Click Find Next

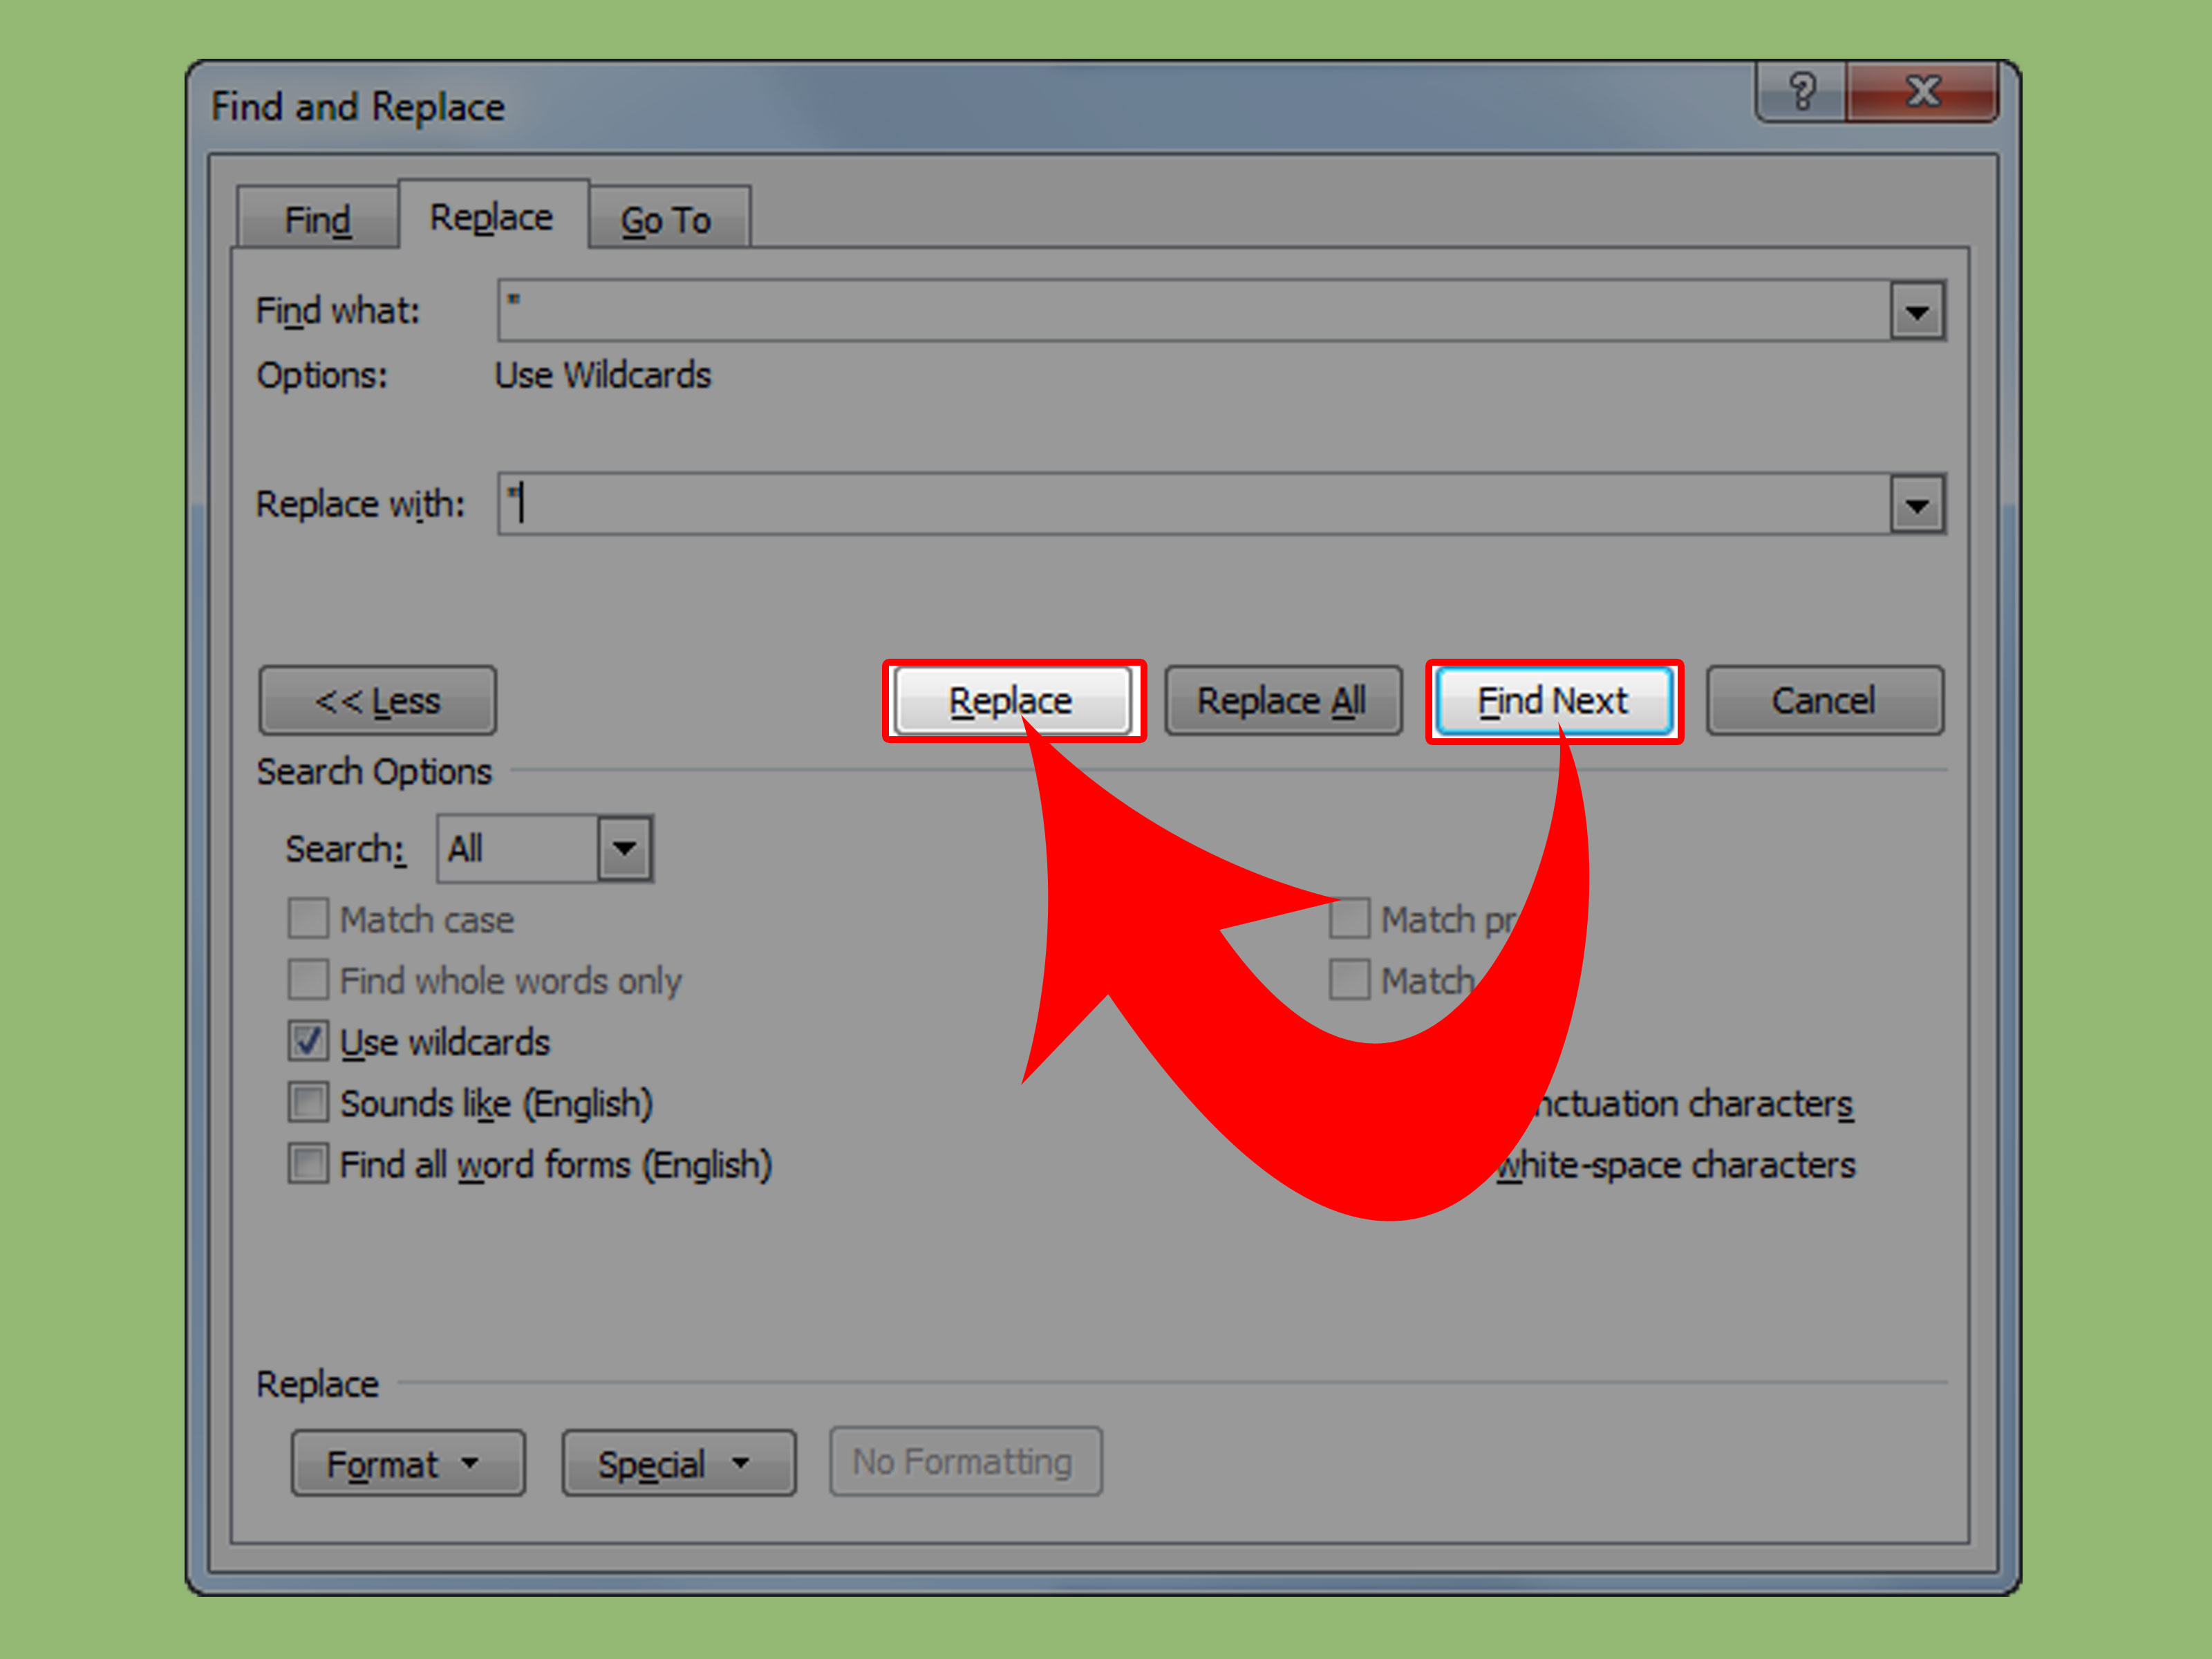tap(1553, 701)
